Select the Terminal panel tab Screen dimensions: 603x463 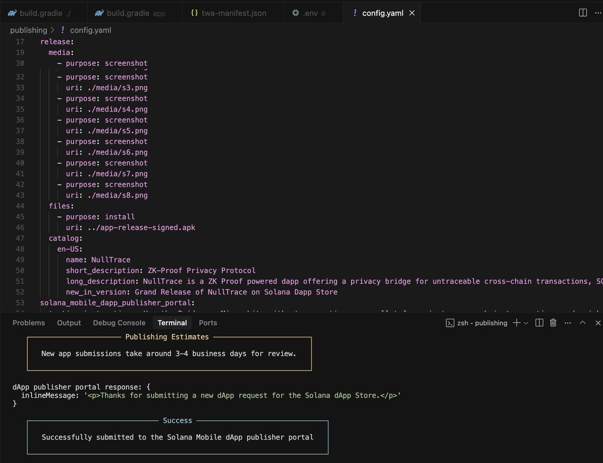point(172,323)
